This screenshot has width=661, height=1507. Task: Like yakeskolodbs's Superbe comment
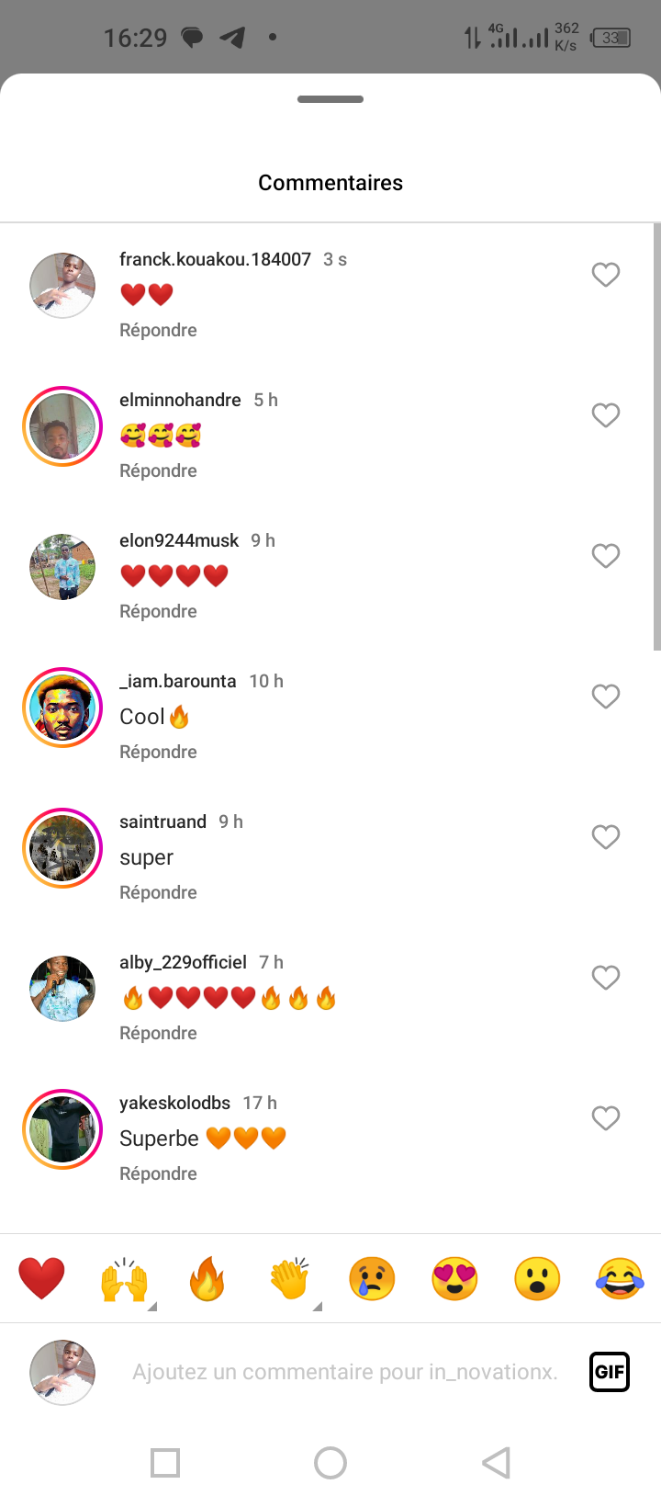click(x=605, y=1118)
